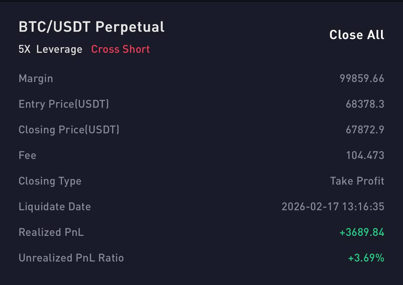Select the entry price value 68378.3
Screen dimensions: 403x285
tap(365, 104)
